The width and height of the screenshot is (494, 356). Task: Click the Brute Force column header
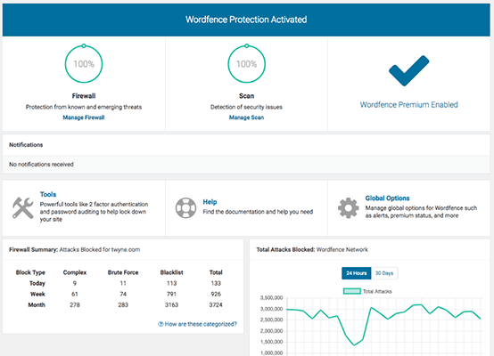(123, 272)
